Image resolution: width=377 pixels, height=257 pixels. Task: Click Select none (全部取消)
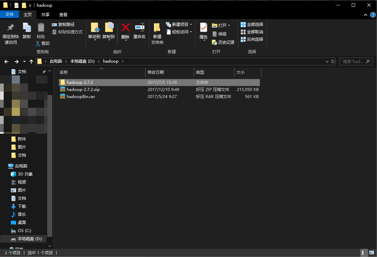(252, 32)
